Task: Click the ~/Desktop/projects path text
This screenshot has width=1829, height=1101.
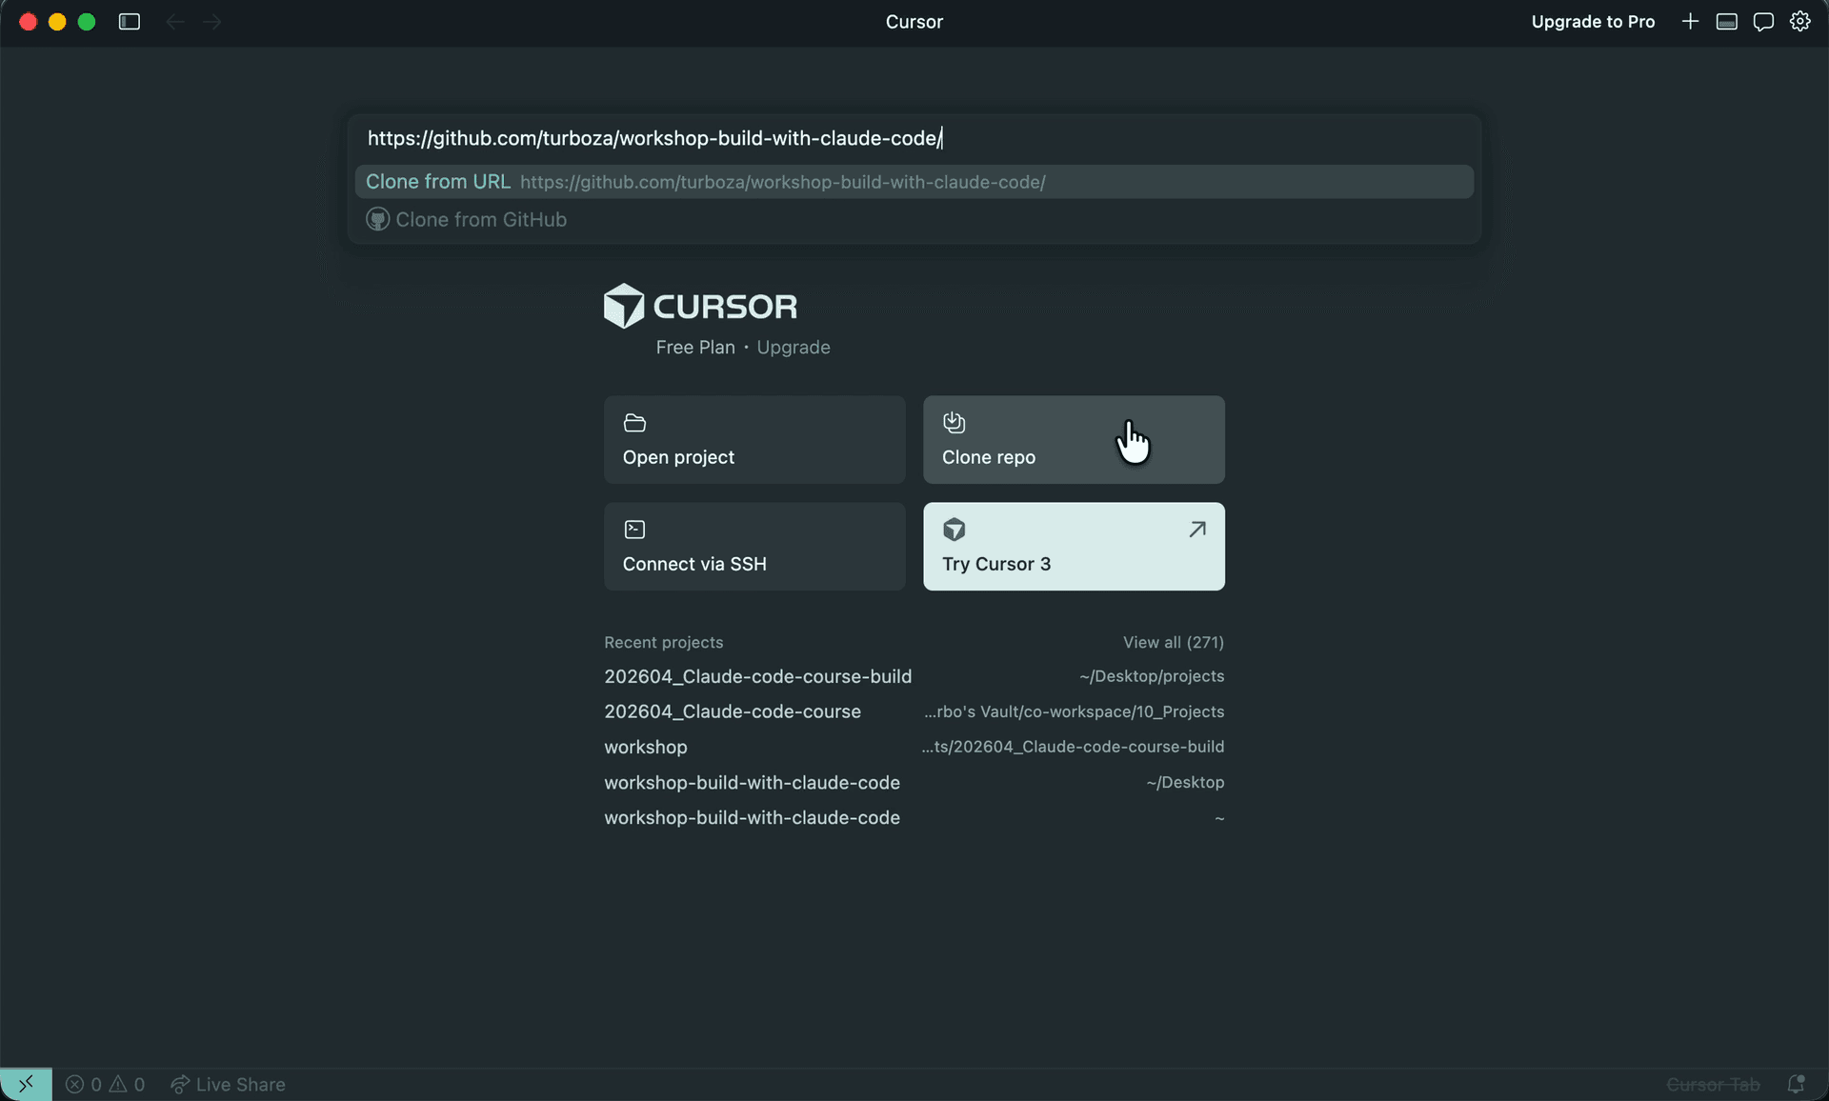Action: point(1152,676)
